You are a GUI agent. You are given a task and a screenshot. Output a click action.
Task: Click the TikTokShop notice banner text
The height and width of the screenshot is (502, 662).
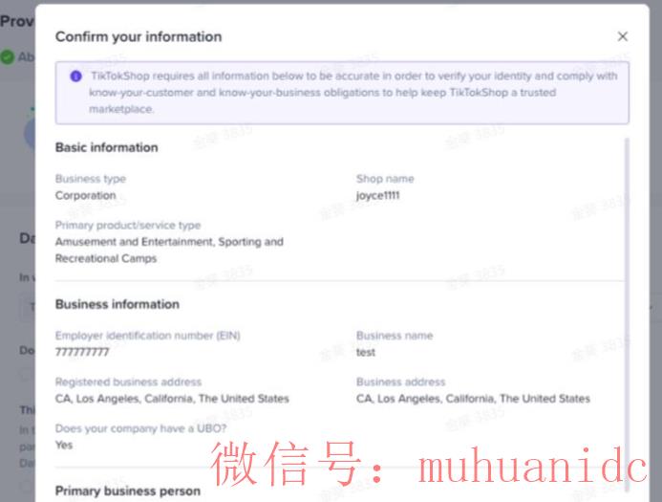(353, 93)
